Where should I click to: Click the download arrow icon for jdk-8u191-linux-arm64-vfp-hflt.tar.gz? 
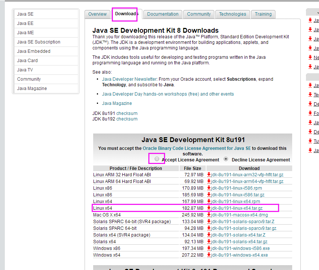[209, 181]
